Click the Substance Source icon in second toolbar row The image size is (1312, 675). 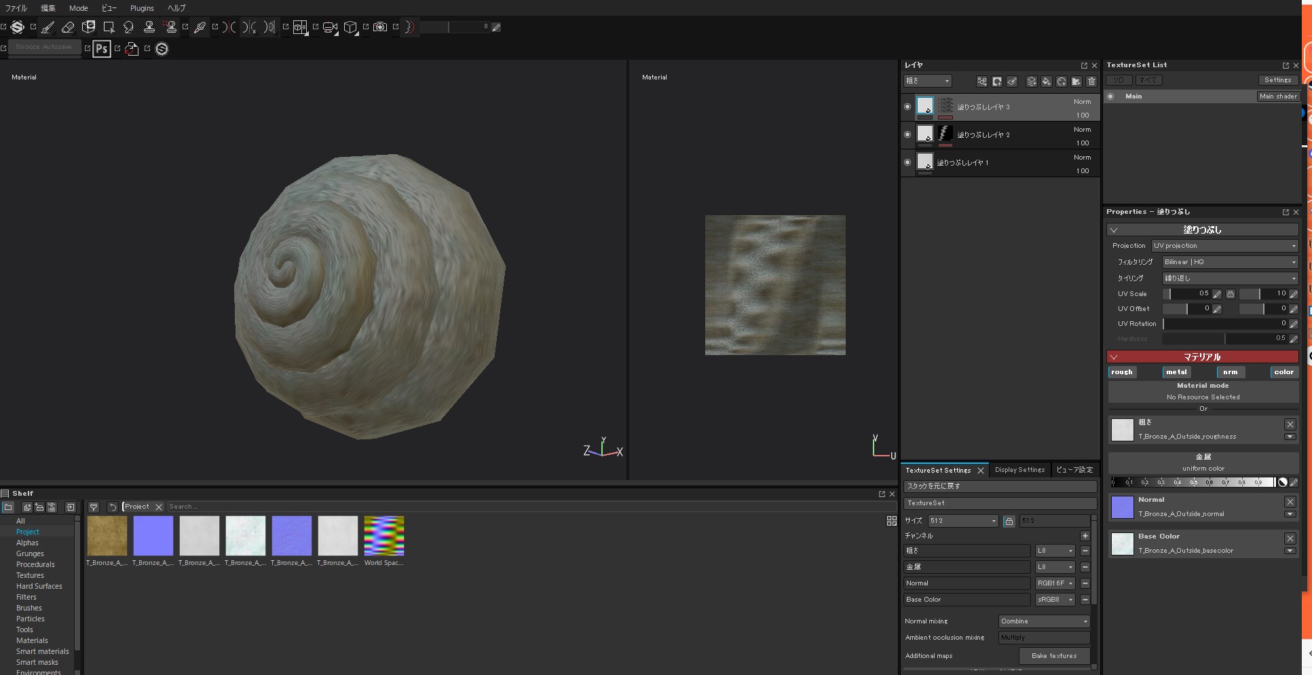tap(162, 49)
